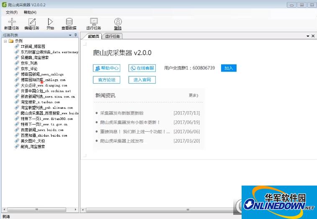Image resolution: width=317 pixels, height=219 pixels.
Task: Select task 乳罐雨_淘宝搜索
Action: pyautogui.click(x=35, y=58)
